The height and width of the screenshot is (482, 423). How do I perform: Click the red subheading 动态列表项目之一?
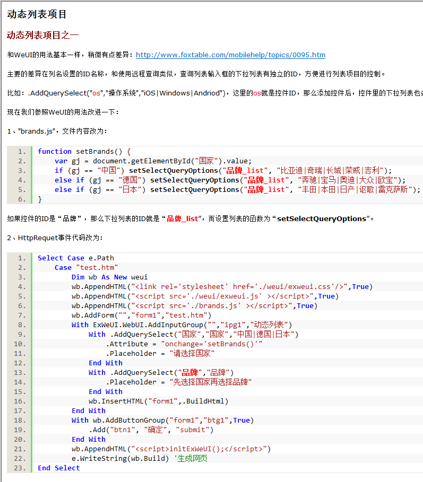click(x=43, y=35)
